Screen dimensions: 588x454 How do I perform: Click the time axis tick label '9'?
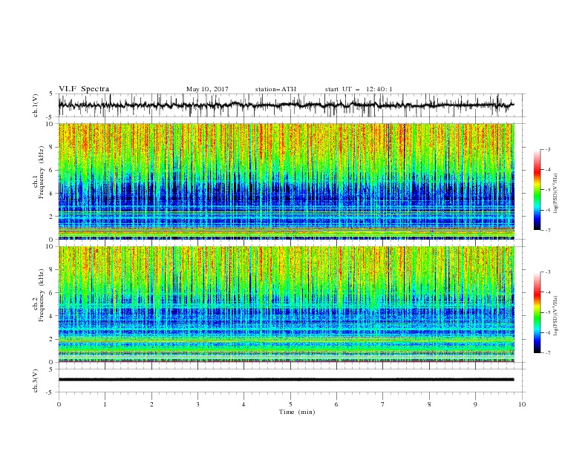[475, 404]
